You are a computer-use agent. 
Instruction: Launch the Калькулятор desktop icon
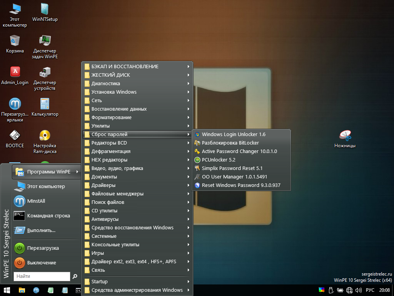(x=45, y=108)
